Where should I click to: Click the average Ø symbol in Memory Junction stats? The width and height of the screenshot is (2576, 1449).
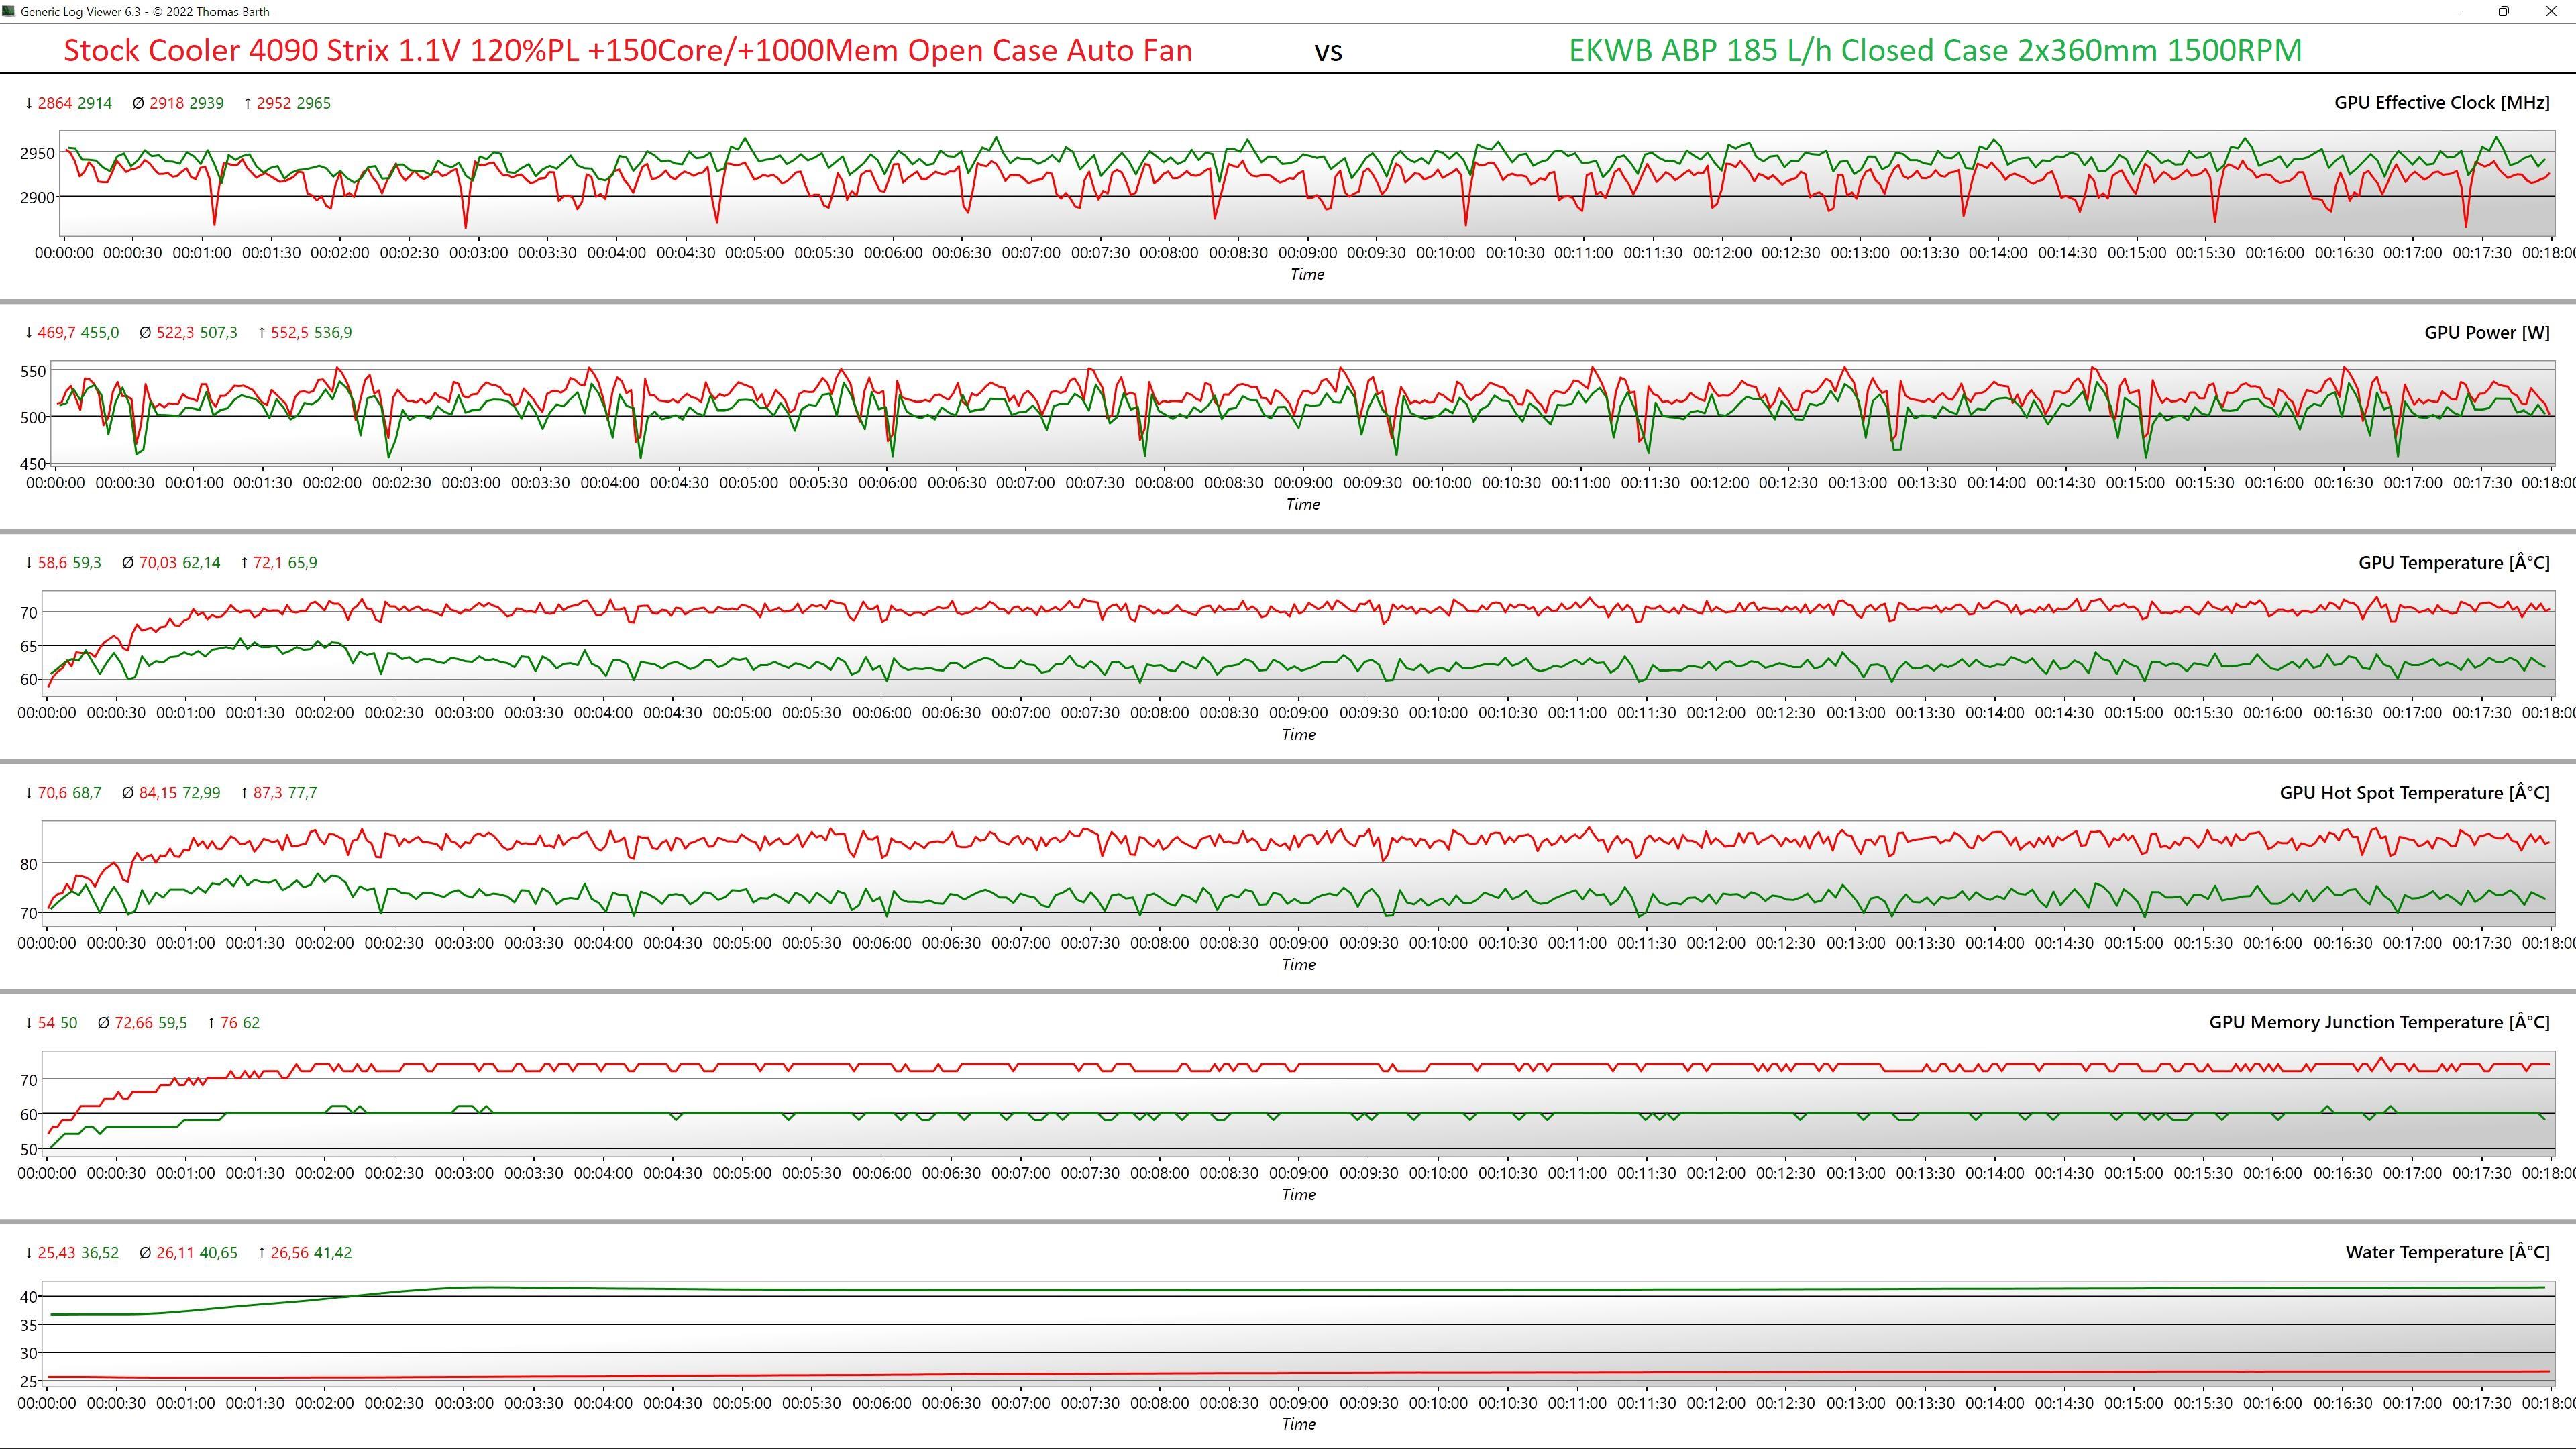click(x=104, y=1023)
